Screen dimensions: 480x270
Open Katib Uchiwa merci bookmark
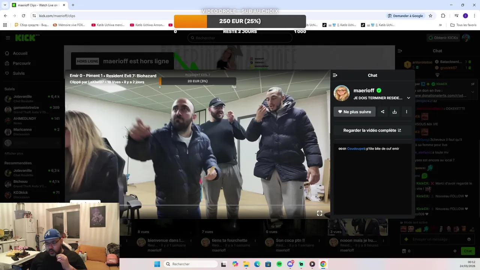[x=108, y=25]
